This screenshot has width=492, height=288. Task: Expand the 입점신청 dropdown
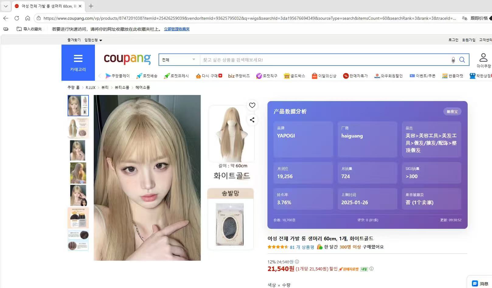pyautogui.click(x=93, y=40)
